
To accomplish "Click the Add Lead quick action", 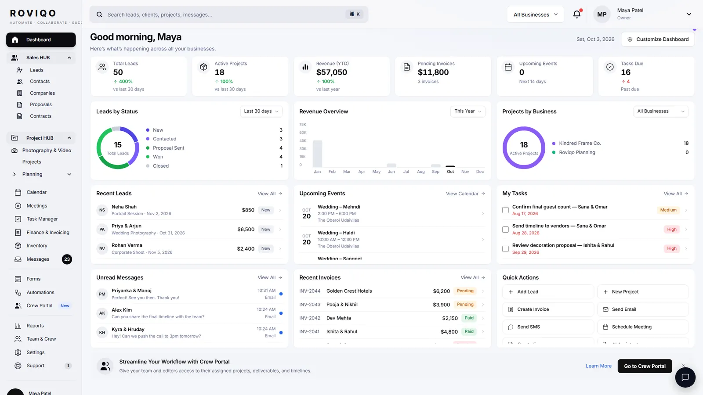I will point(548,292).
